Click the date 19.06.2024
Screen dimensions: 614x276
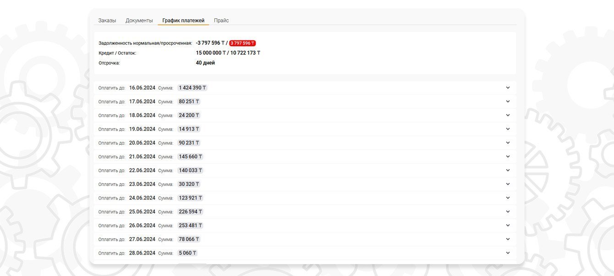[x=142, y=129]
